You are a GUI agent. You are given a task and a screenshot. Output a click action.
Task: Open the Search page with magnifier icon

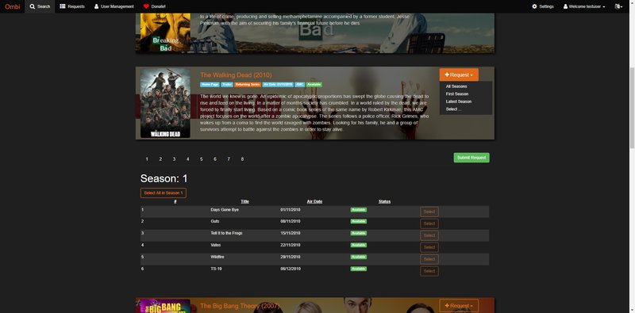point(40,6)
